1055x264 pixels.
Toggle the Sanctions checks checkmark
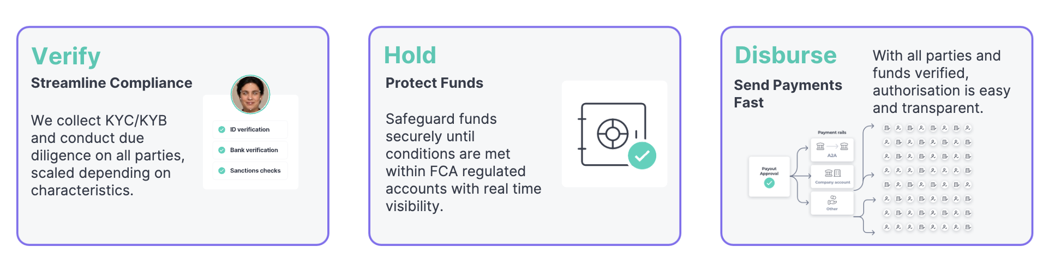point(222,171)
